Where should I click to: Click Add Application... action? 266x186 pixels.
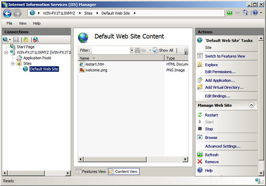[x=220, y=81]
